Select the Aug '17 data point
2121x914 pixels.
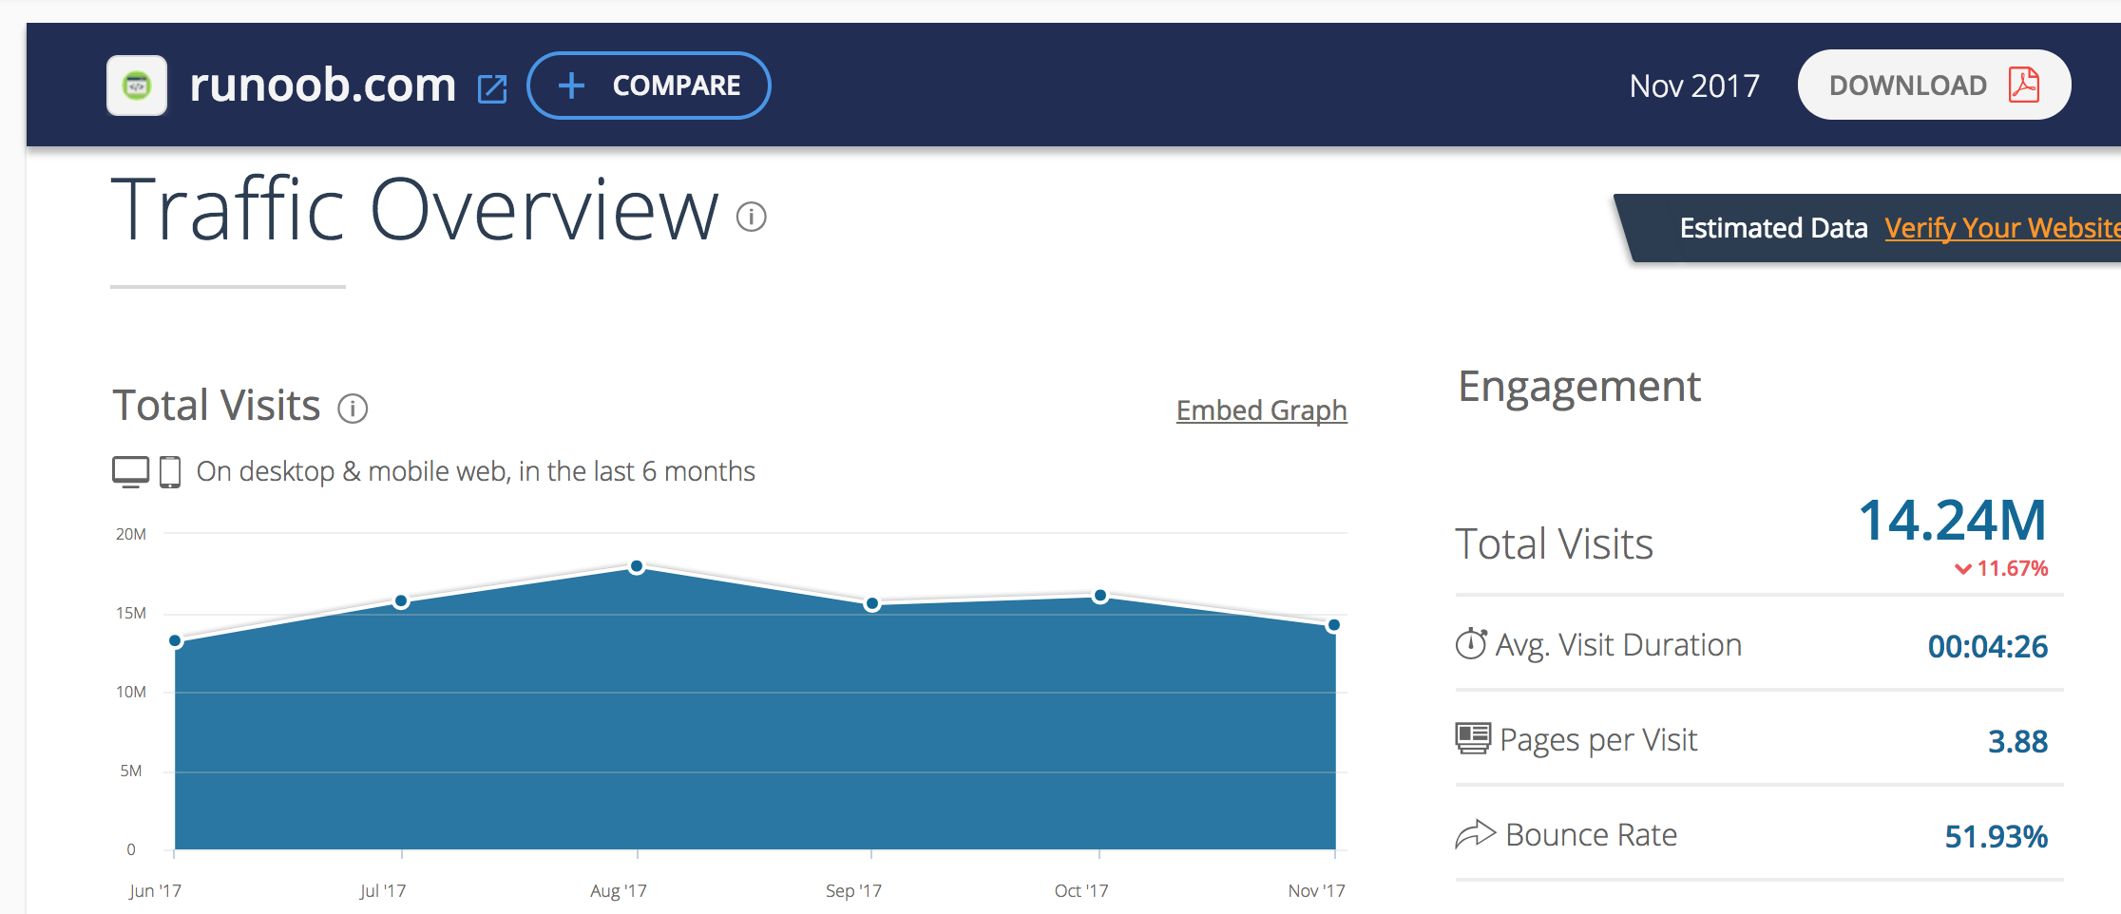(x=637, y=567)
